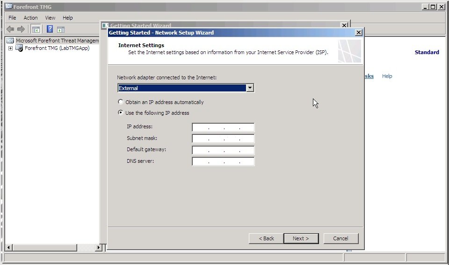
Task: Open the Action menu
Action: [x=30, y=18]
